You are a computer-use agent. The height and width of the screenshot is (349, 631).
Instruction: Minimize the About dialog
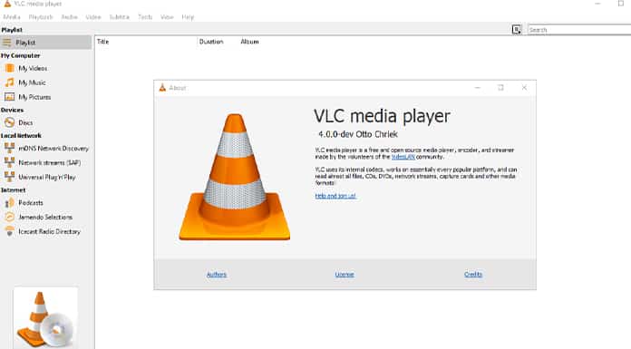477,87
